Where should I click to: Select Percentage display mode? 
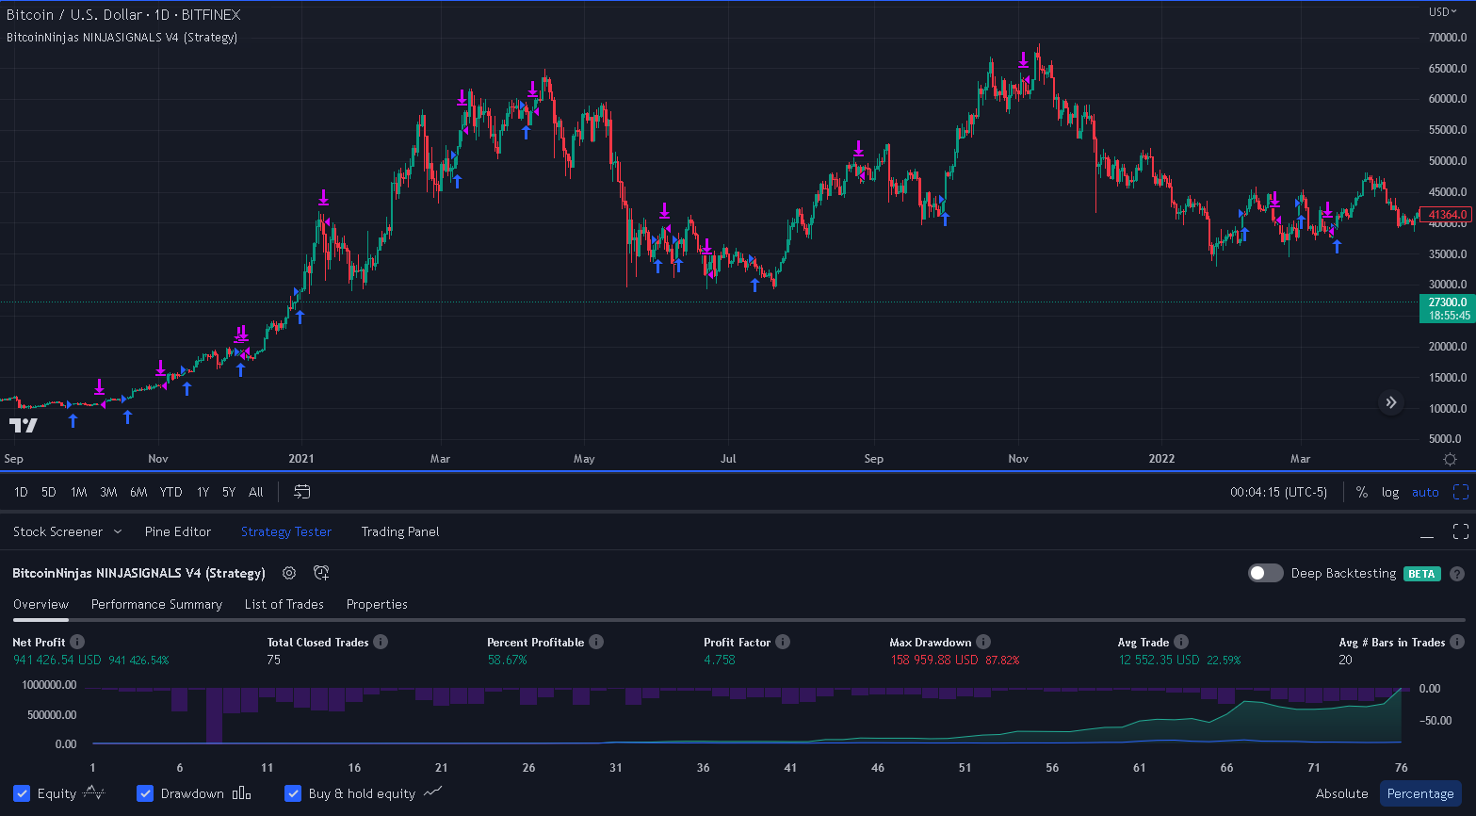pyautogui.click(x=1420, y=793)
